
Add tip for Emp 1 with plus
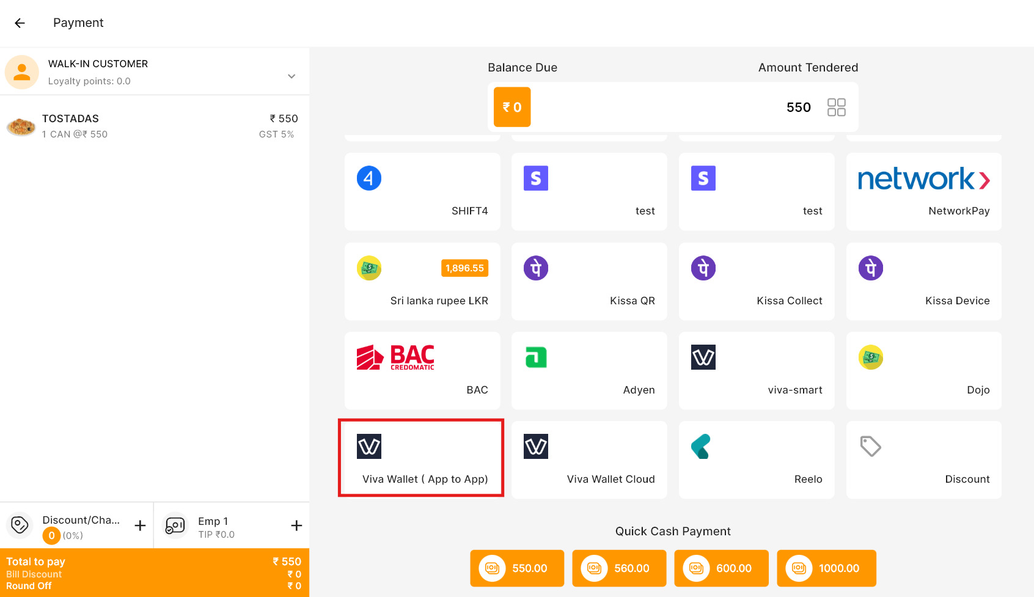tap(296, 526)
